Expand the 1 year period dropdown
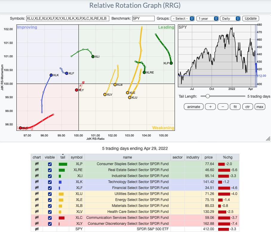Screen dimensions: 271x232 click(x=207, y=19)
